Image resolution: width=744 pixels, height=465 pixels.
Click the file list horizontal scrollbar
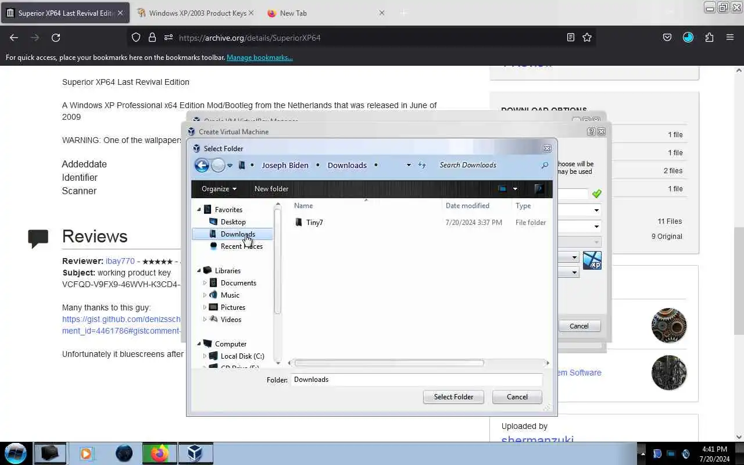pyautogui.click(x=389, y=363)
